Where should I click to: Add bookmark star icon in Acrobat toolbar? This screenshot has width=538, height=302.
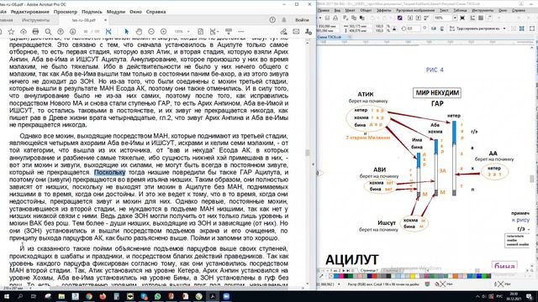(11, 32)
